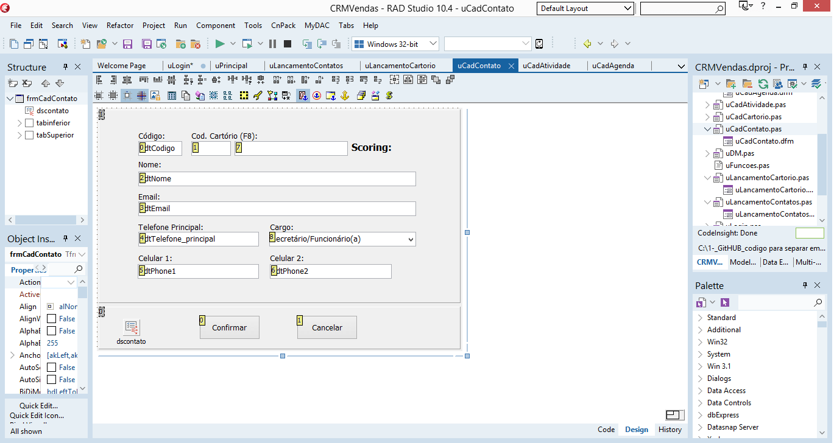834x443 pixels.
Task: Close the uCadContato tab
Action: click(512, 66)
